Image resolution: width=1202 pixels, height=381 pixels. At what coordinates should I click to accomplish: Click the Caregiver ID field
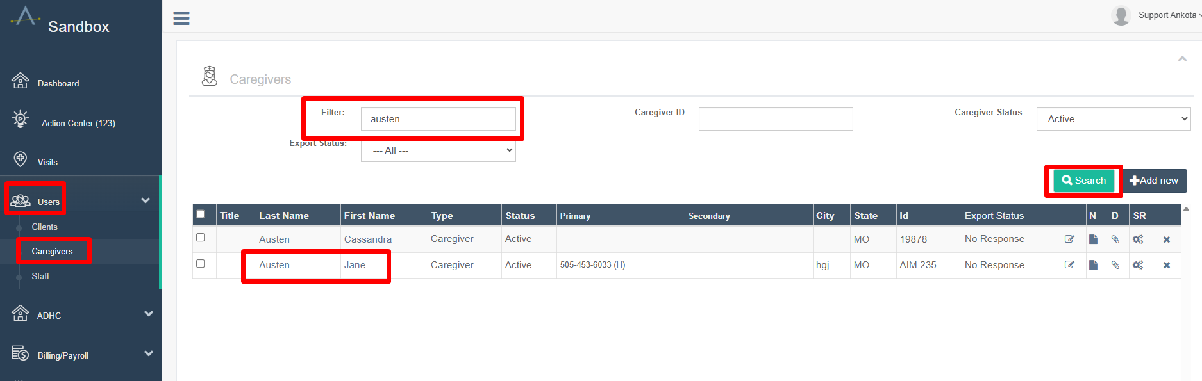[776, 119]
